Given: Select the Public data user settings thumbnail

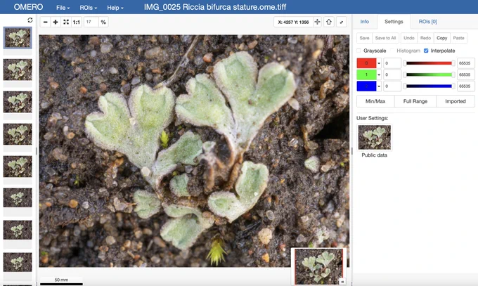Looking at the screenshot, I should [375, 137].
